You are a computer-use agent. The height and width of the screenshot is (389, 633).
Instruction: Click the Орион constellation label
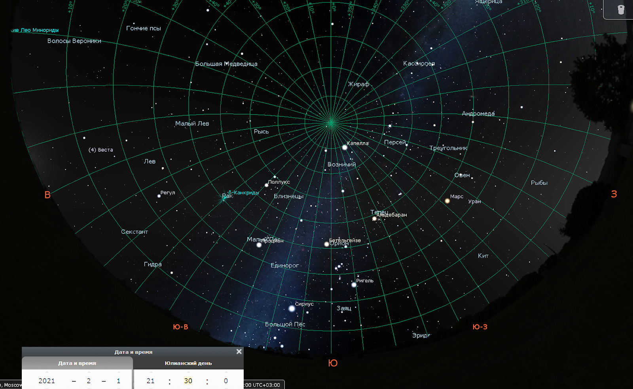point(339,244)
